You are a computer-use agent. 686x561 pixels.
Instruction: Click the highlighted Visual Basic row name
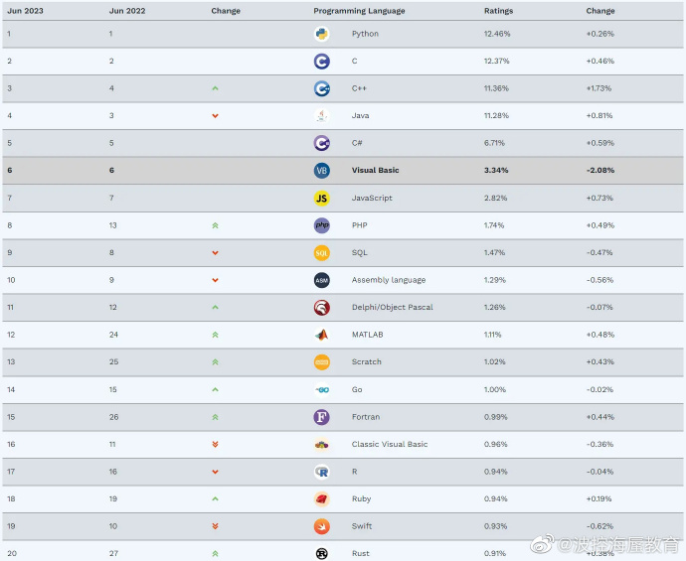376,171
